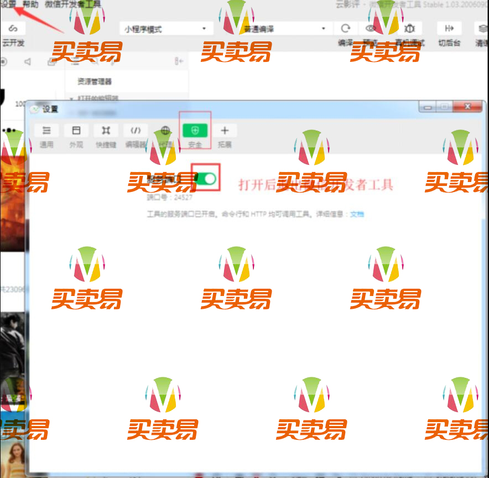
Task: Click the 端口号: 24527 port number text
Action: point(170,198)
